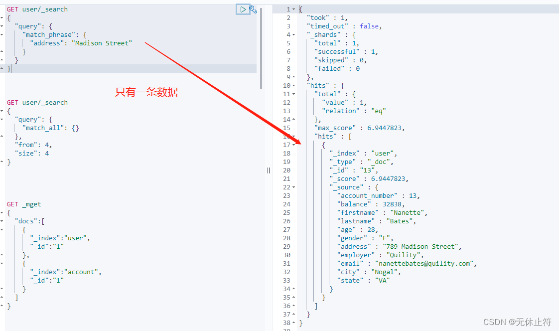Click the "lastname" : "Bates" line
The image size is (559, 331).
coord(377,221)
